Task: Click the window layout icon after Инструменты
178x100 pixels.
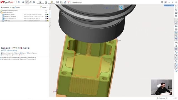Action: [x=58, y=2]
